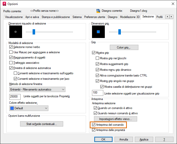Toggle Mostra grip singolo nei gruppi
177x144 pixels.
tap(97, 81)
